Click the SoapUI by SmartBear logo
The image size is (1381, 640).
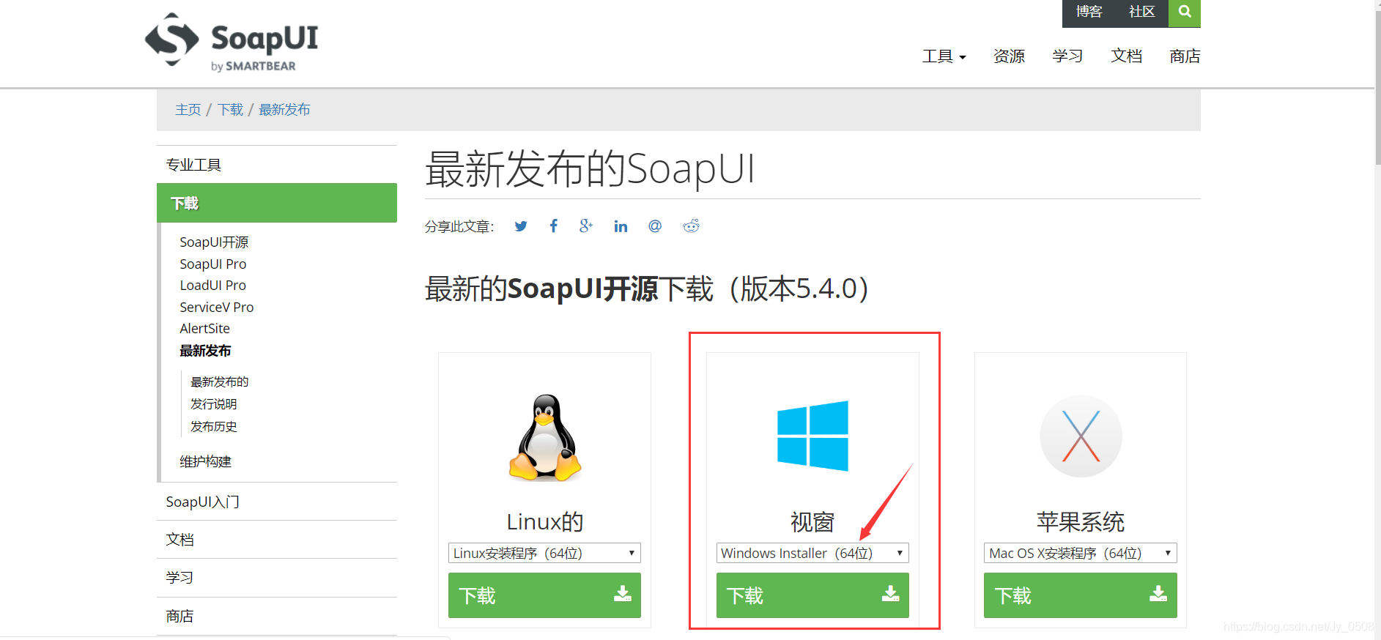click(232, 42)
